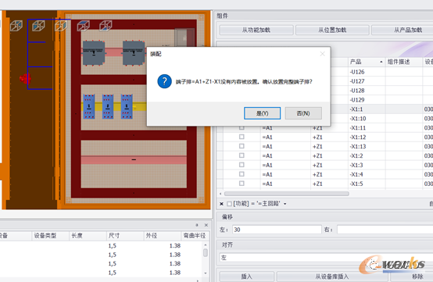Remove the '=主回路' filter with the x icon
The image size is (433, 282).
coord(221,204)
